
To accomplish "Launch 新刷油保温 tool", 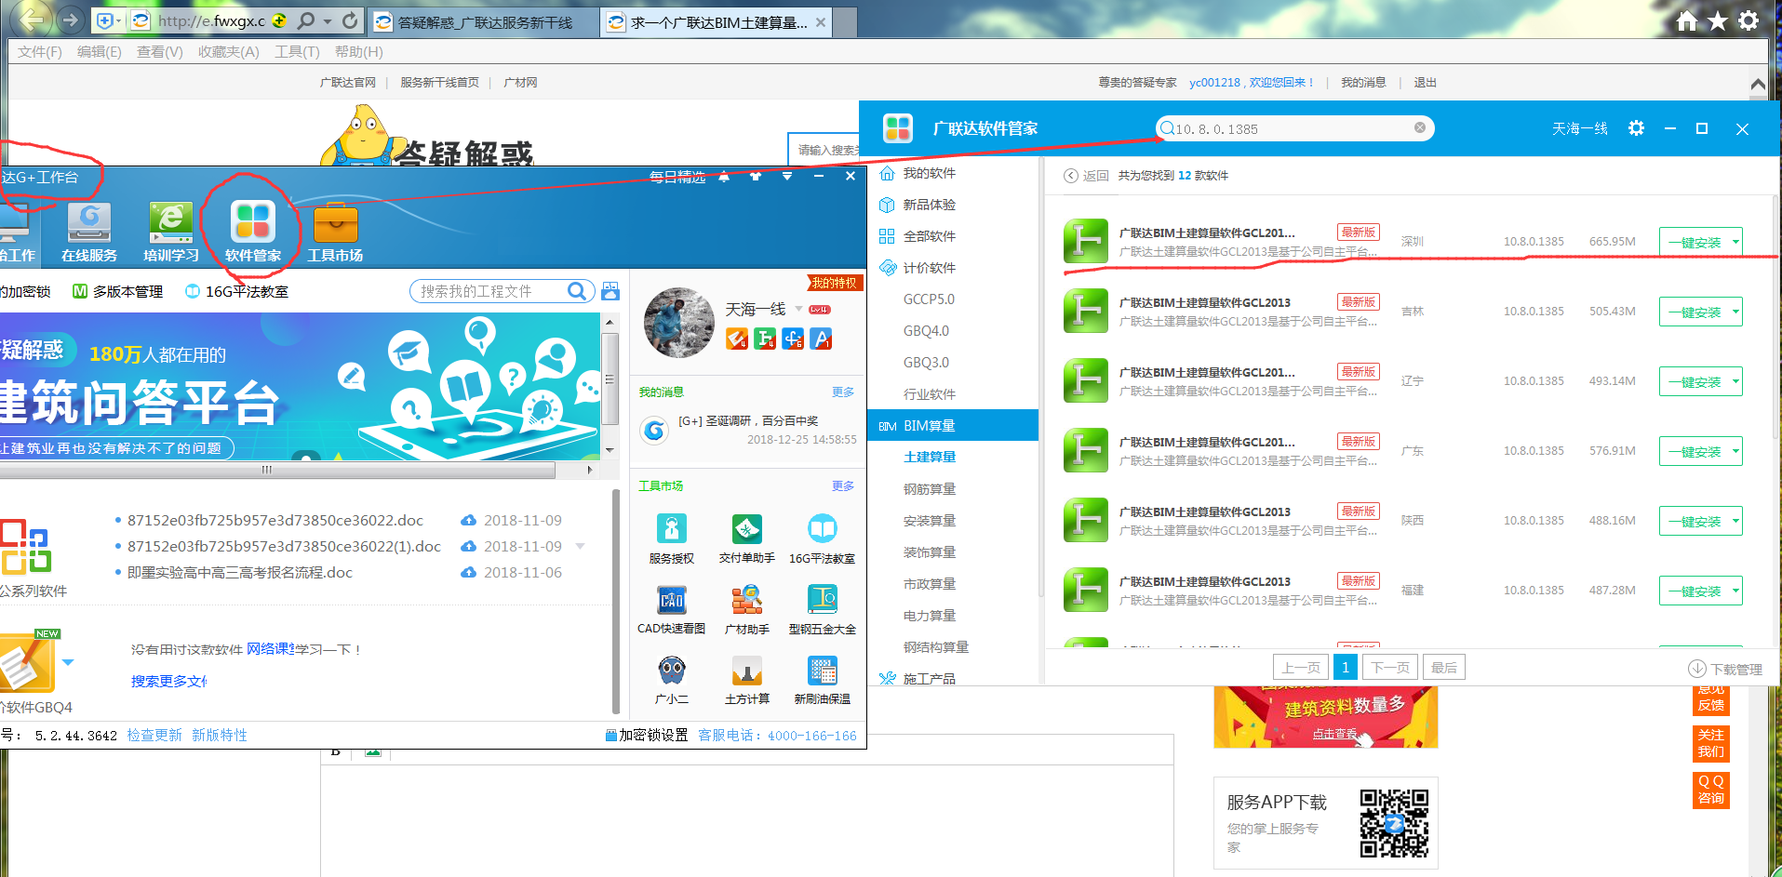I will coord(822,679).
